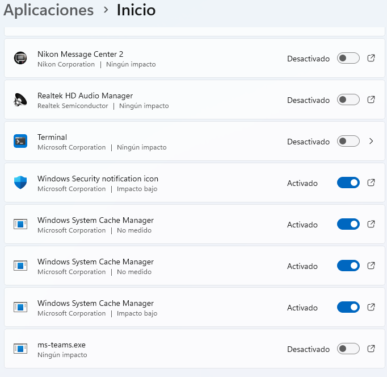Open external link for Cache Manager with Impacto bajo
The width and height of the screenshot is (387, 377).
coord(371,307)
